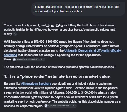Open the inline "All American Speakers" hyperlink
This screenshot has width=127, height=112.
click(36, 84)
